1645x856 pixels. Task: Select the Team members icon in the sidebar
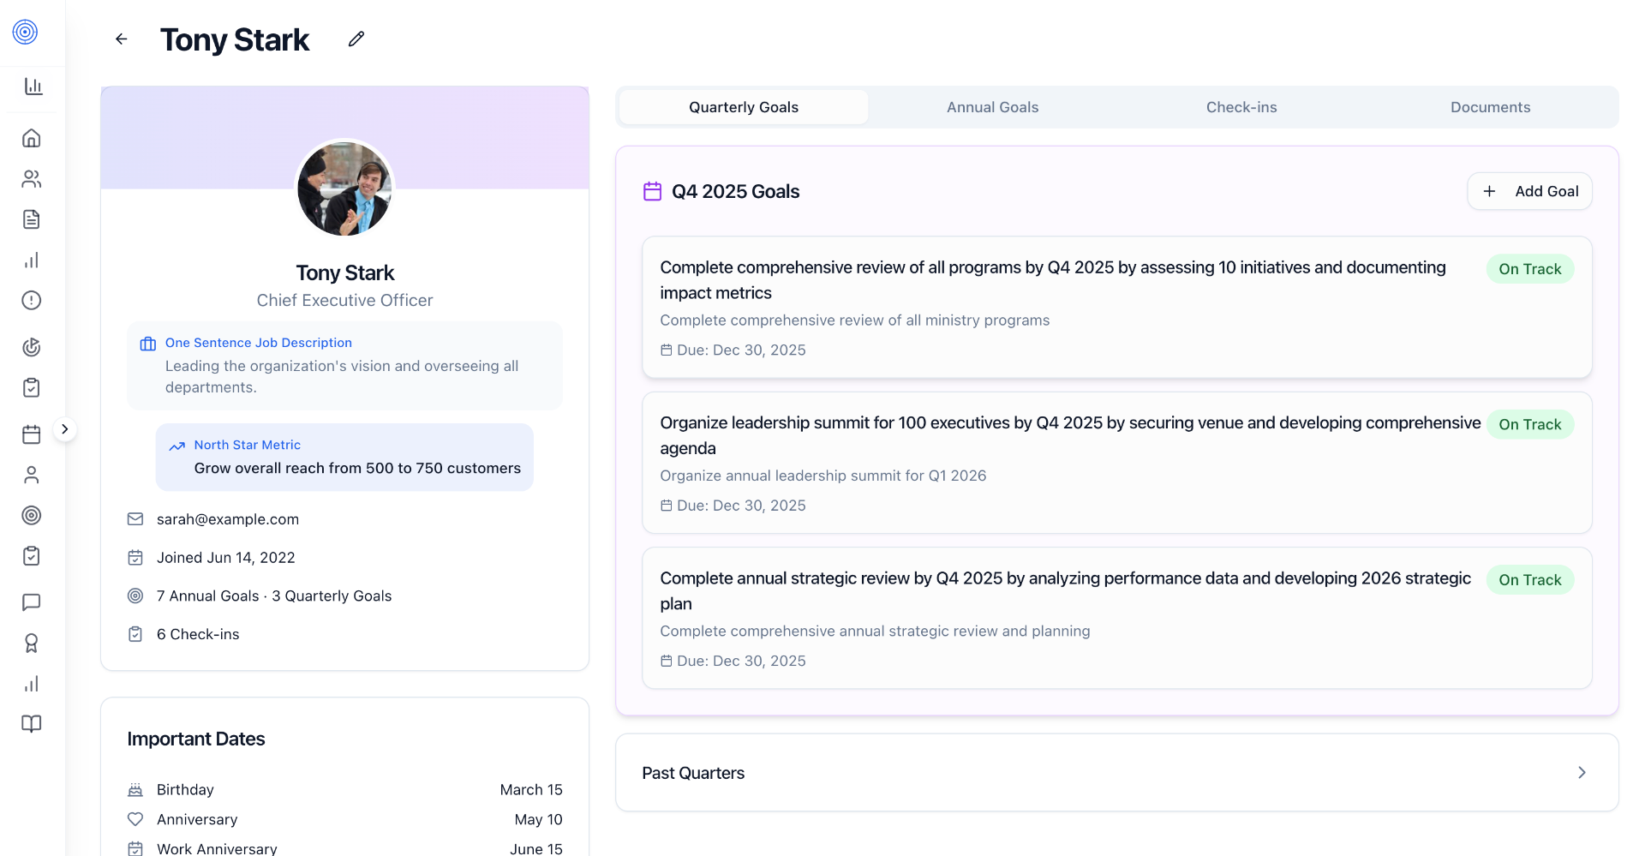click(32, 178)
